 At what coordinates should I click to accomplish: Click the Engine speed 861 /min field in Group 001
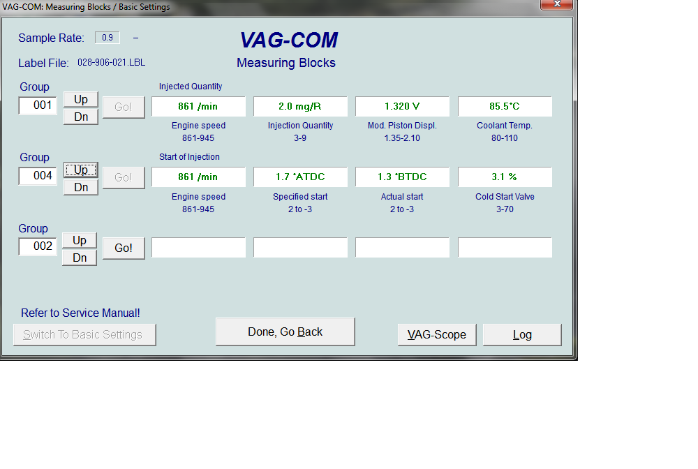point(198,107)
